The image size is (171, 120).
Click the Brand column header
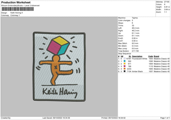pyautogui.click(x=156, y=56)
